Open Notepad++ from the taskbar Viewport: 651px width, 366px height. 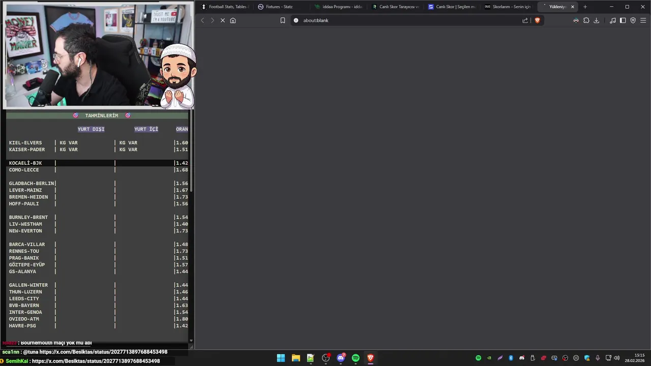[311, 358]
